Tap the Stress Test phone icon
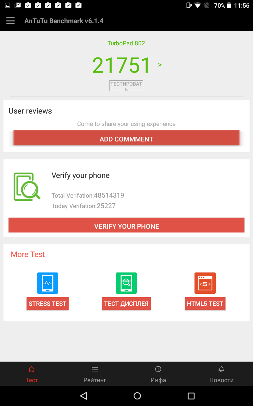The image size is (253, 406). 47,283
